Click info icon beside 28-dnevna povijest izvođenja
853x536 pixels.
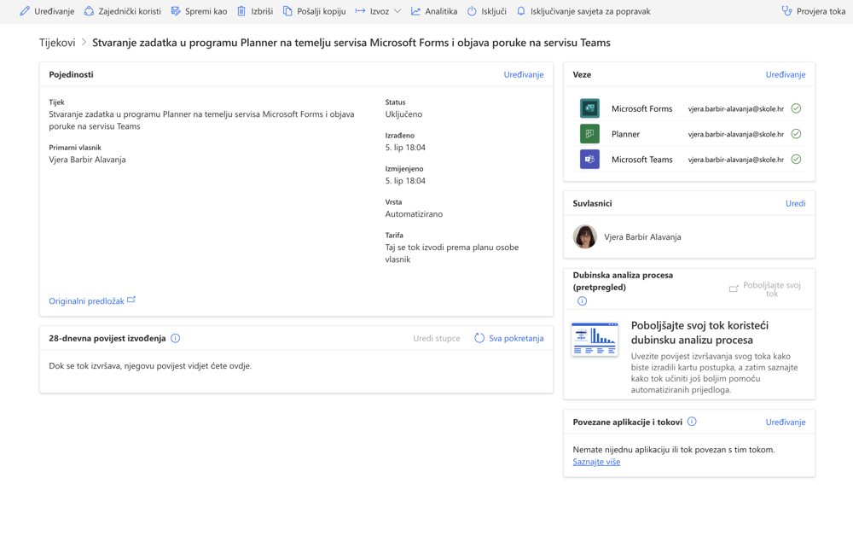pyautogui.click(x=175, y=339)
